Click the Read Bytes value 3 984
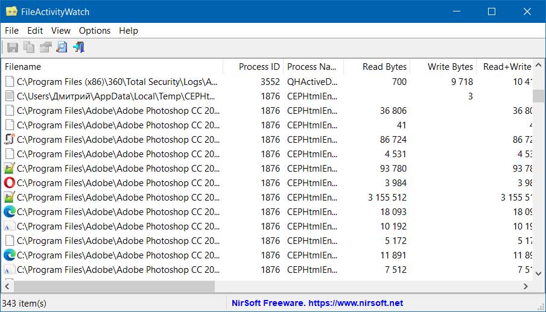The width and height of the screenshot is (546, 312). (x=395, y=183)
